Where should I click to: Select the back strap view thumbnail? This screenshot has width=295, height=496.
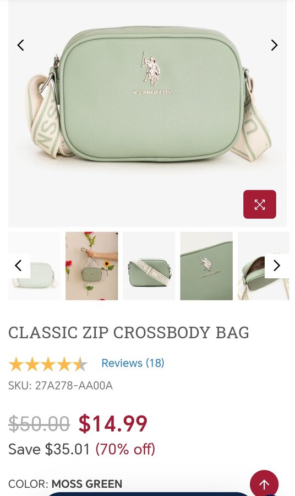pyautogui.click(x=149, y=266)
